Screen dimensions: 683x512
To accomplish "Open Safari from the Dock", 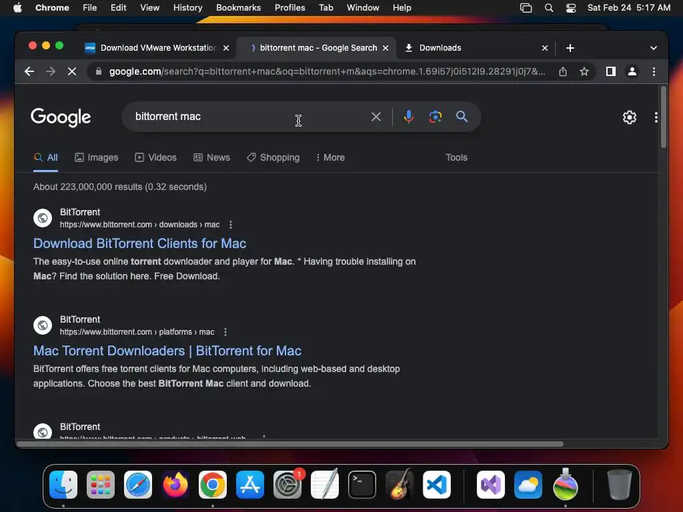I will (x=138, y=485).
